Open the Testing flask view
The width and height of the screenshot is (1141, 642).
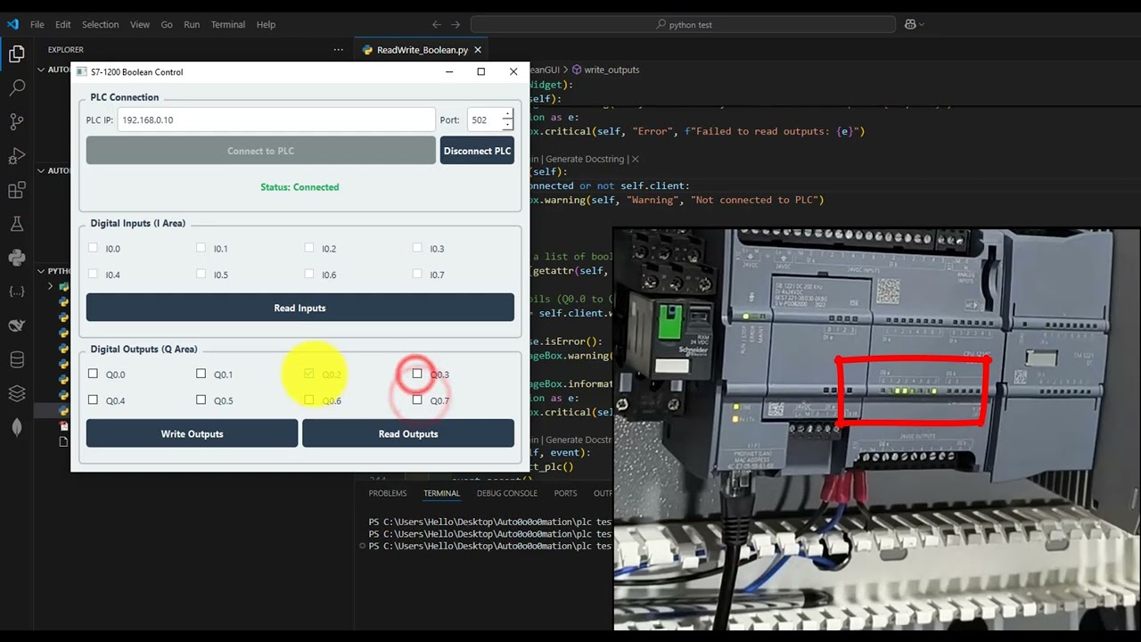point(16,224)
